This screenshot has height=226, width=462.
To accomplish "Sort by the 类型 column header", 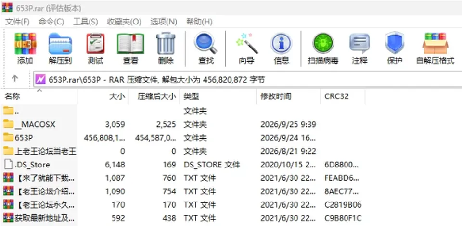I will (218, 96).
